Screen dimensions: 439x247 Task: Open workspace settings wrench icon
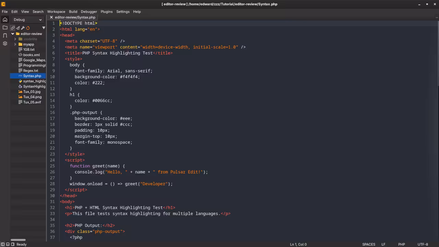[x=23, y=28]
